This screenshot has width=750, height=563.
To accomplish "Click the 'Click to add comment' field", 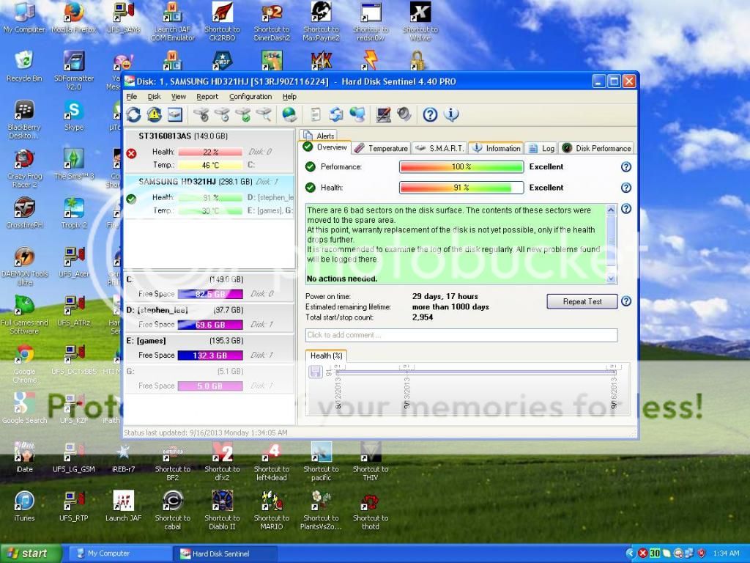I will coord(461,335).
